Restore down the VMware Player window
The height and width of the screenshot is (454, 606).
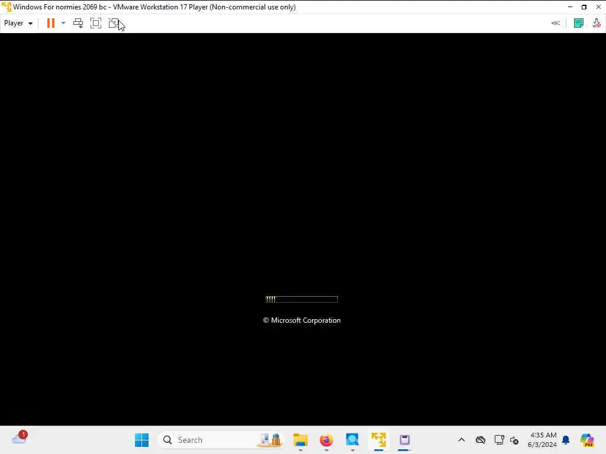pos(584,7)
